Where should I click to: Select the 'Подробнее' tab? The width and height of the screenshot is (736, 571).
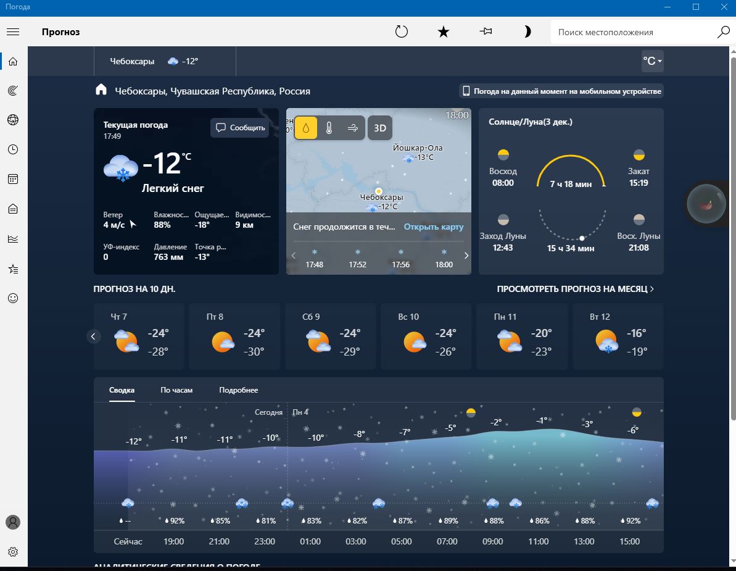click(238, 390)
